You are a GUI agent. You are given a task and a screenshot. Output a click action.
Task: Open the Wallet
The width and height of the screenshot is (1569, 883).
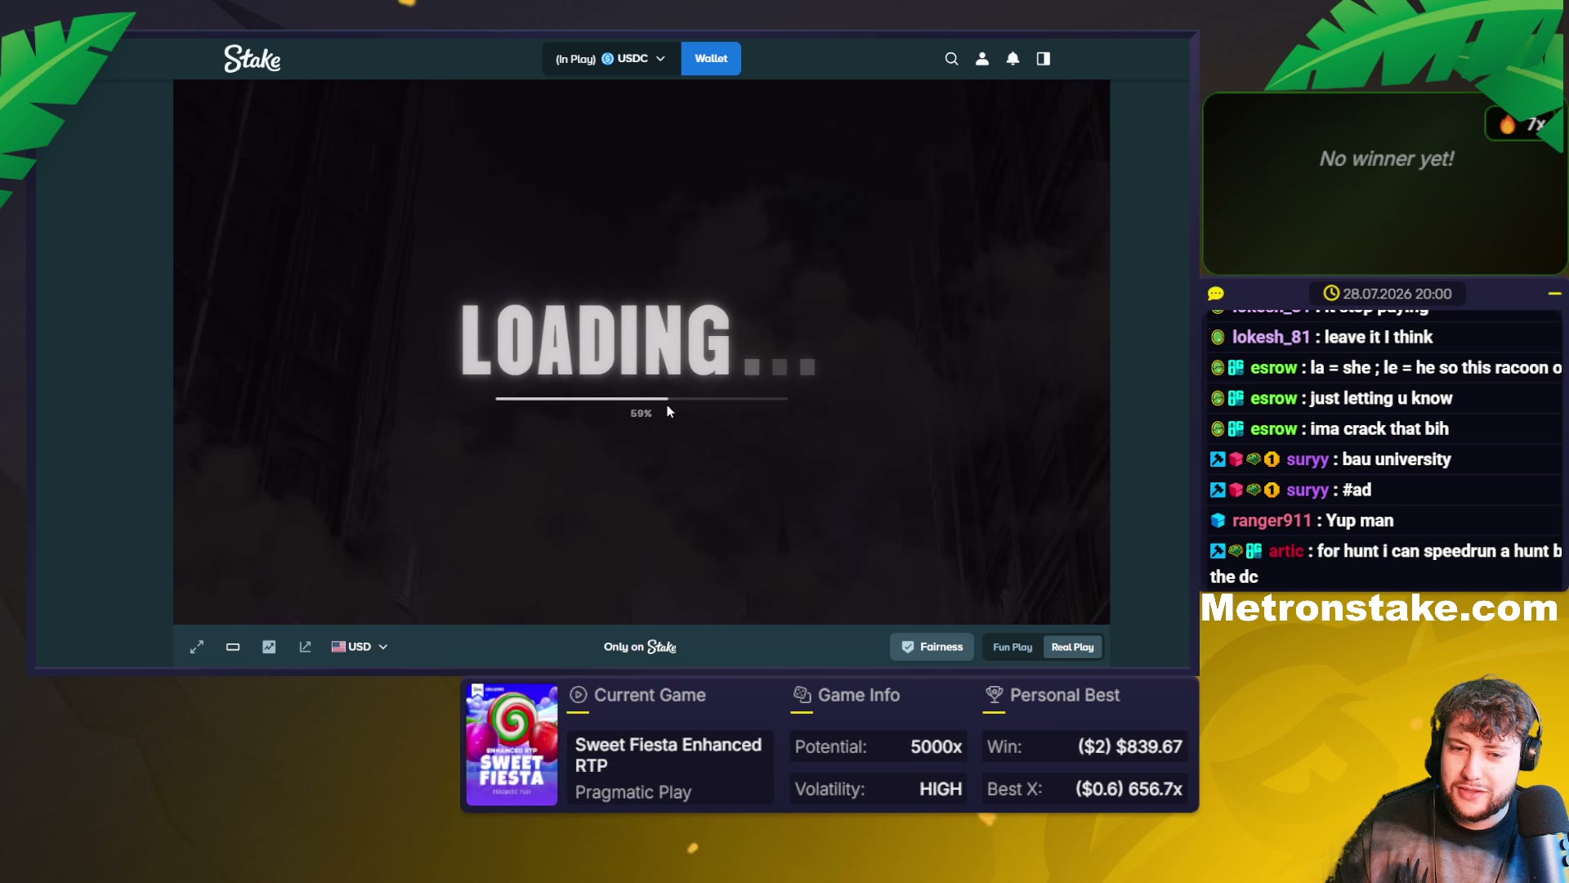click(x=711, y=59)
